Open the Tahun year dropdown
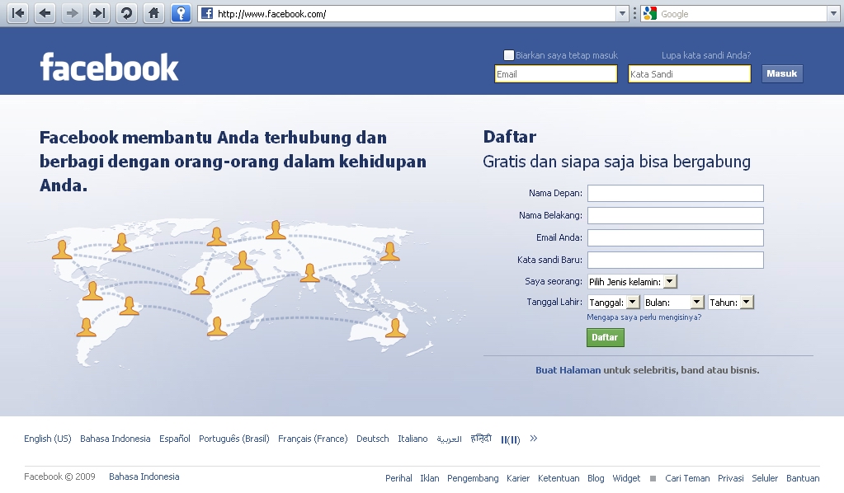Image resolution: width=844 pixels, height=493 pixels. coord(730,302)
